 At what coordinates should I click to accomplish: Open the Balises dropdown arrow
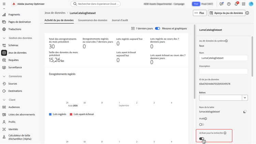[x=245, y=98]
